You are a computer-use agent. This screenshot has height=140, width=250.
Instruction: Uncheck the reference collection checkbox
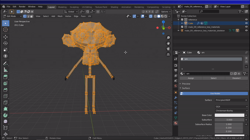(x=182, y=20)
